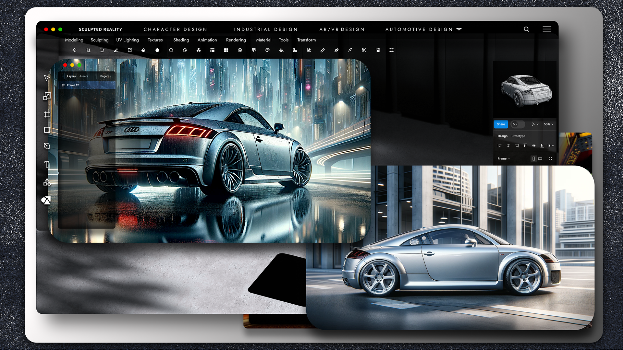Open the Page 1 dropdown
623x350 pixels.
[x=105, y=76]
